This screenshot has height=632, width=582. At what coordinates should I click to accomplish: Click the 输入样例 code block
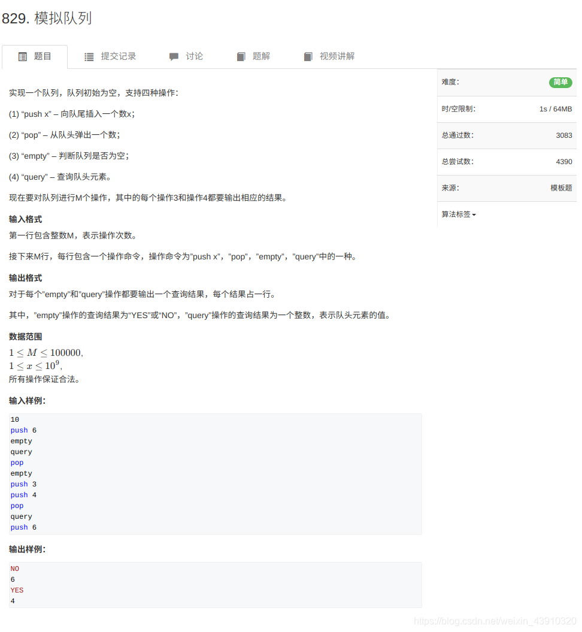[x=214, y=473]
